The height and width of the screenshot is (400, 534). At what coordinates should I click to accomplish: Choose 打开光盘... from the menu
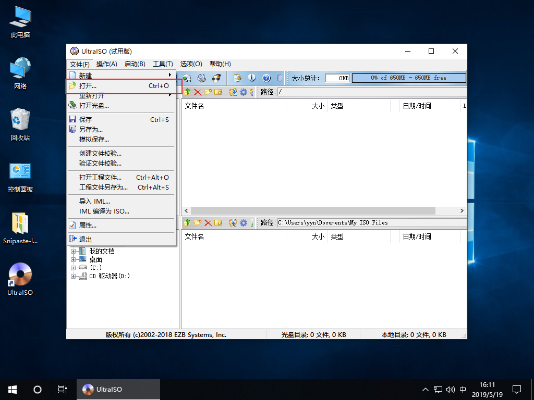[x=121, y=105]
